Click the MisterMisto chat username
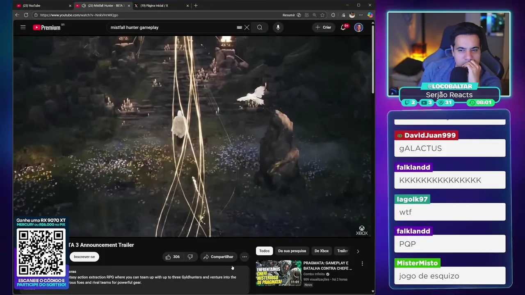Screen dimensions: 525x295 (417, 263)
